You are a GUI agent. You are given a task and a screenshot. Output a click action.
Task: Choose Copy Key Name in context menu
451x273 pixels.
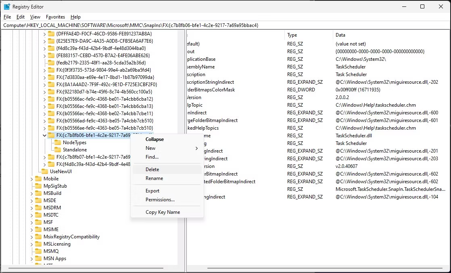click(167, 212)
